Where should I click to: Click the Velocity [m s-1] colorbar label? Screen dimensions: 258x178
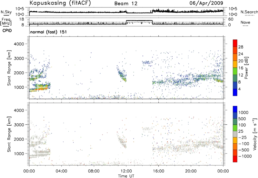coord(255,134)
